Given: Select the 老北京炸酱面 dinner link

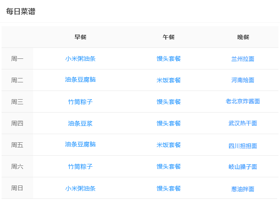Looking at the screenshot, I should [x=243, y=101].
